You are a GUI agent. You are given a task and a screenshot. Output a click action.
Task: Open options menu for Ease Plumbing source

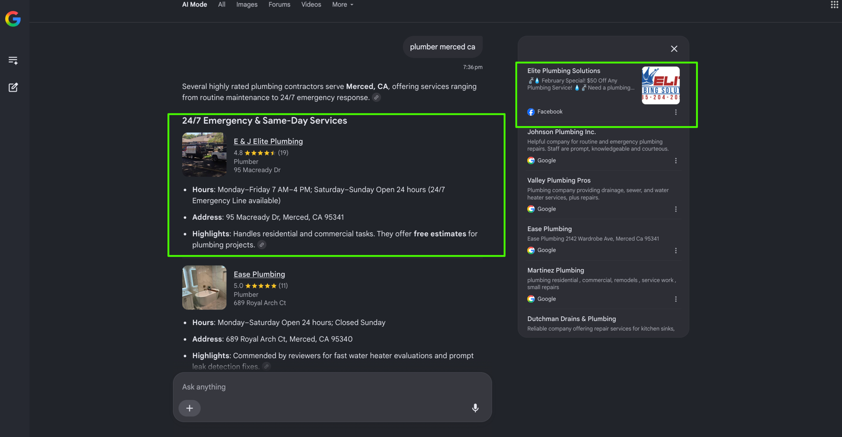pyautogui.click(x=676, y=251)
